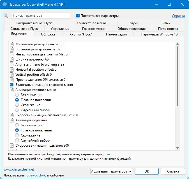Image resolution: width=189 pixels, height=179 pixels.
Task: Close the Open-Shell settings window
Action: tap(182, 4)
